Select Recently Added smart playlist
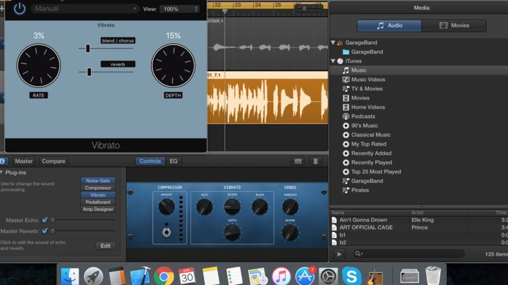This screenshot has width=508, height=285. pyautogui.click(x=367, y=153)
